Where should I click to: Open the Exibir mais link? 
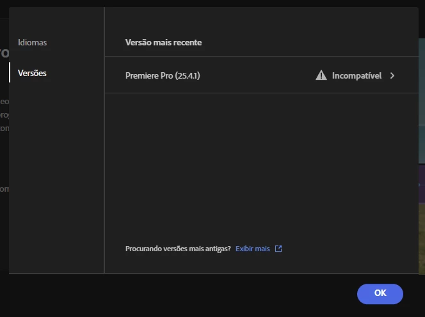252,249
